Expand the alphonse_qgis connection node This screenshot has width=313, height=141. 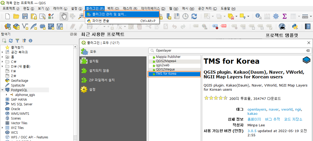tap(7, 95)
